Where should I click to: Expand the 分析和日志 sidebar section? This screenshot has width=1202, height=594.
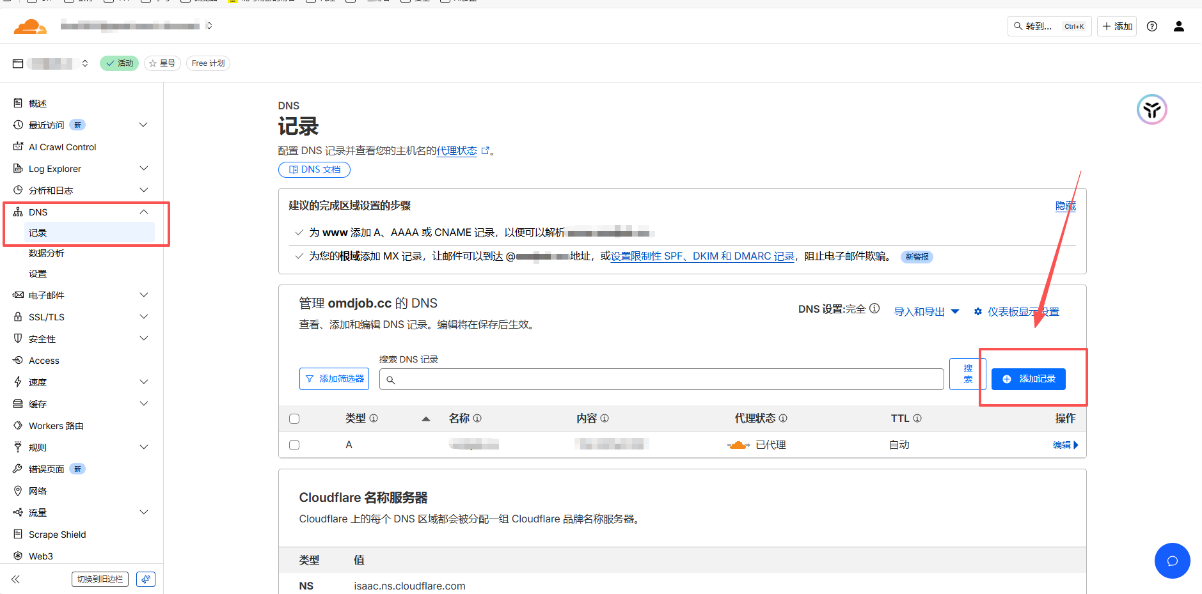click(x=144, y=190)
